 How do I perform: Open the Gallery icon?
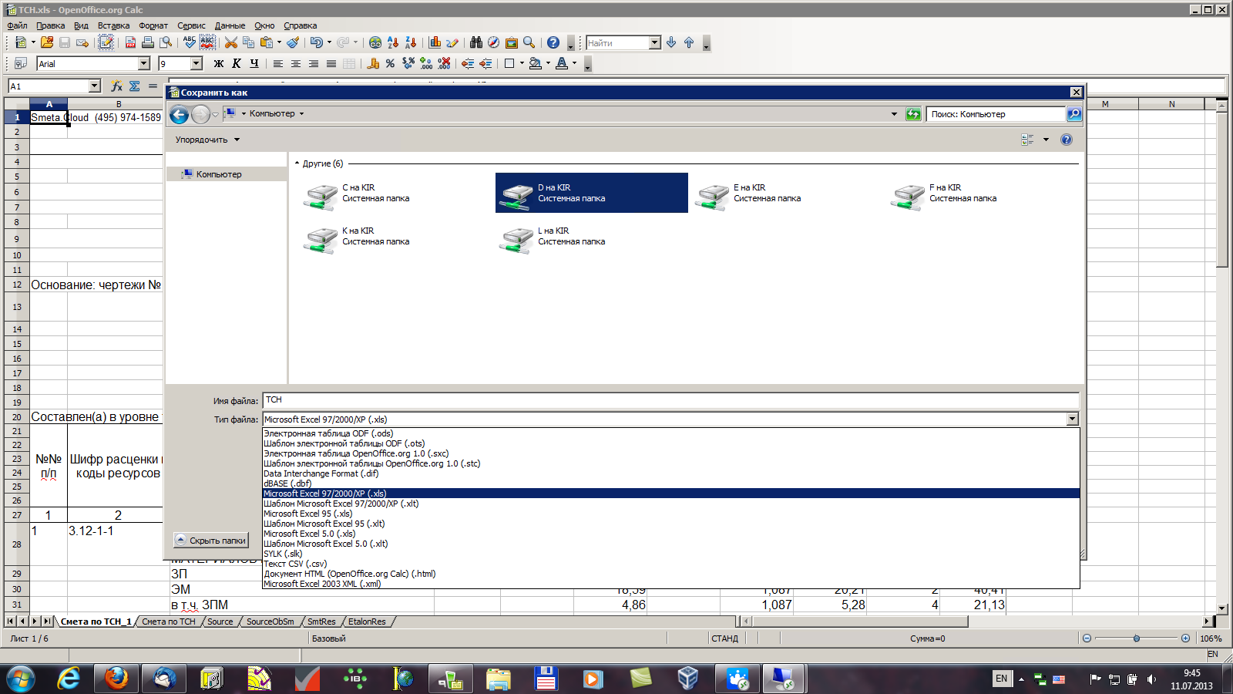tap(512, 42)
